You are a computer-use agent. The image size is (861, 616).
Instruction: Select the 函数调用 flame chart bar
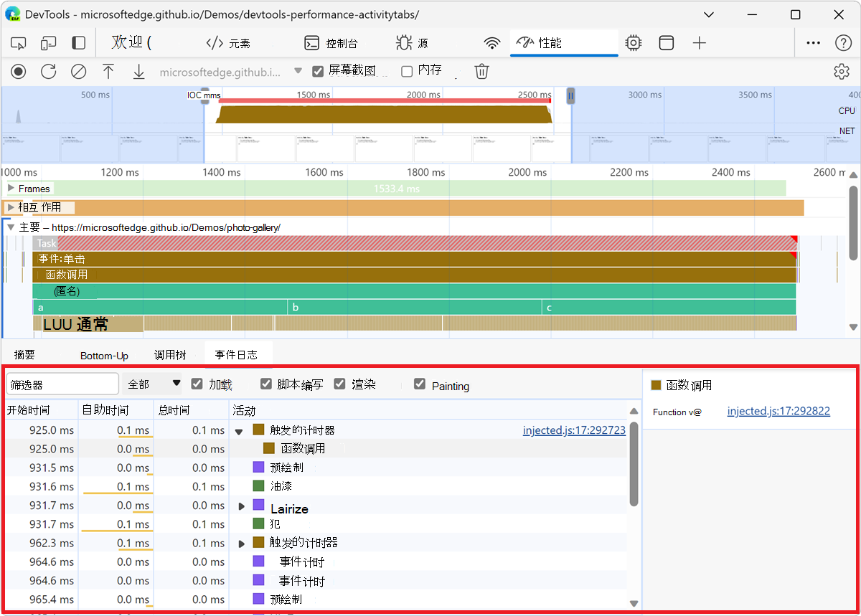pyautogui.click(x=415, y=275)
